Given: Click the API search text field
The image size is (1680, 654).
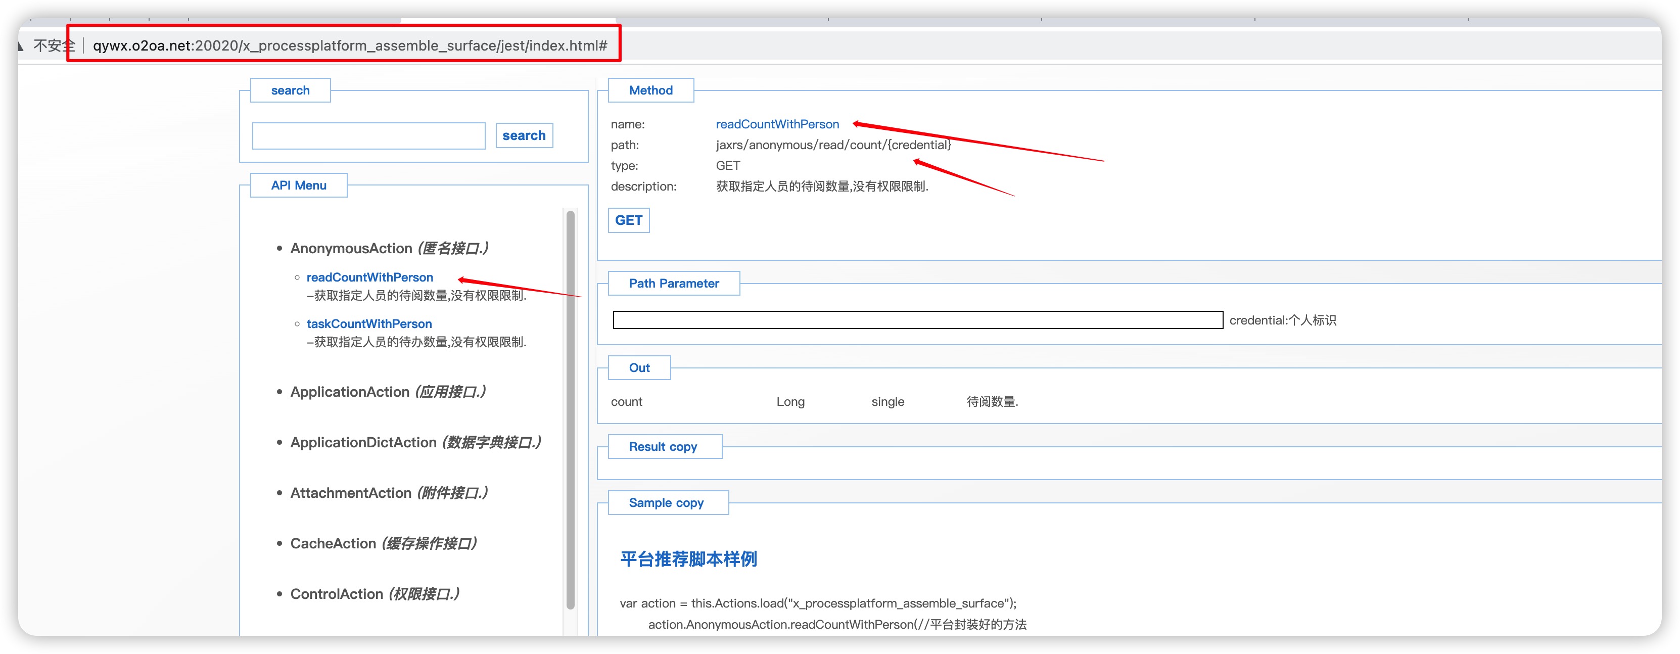Looking at the screenshot, I should (x=368, y=135).
